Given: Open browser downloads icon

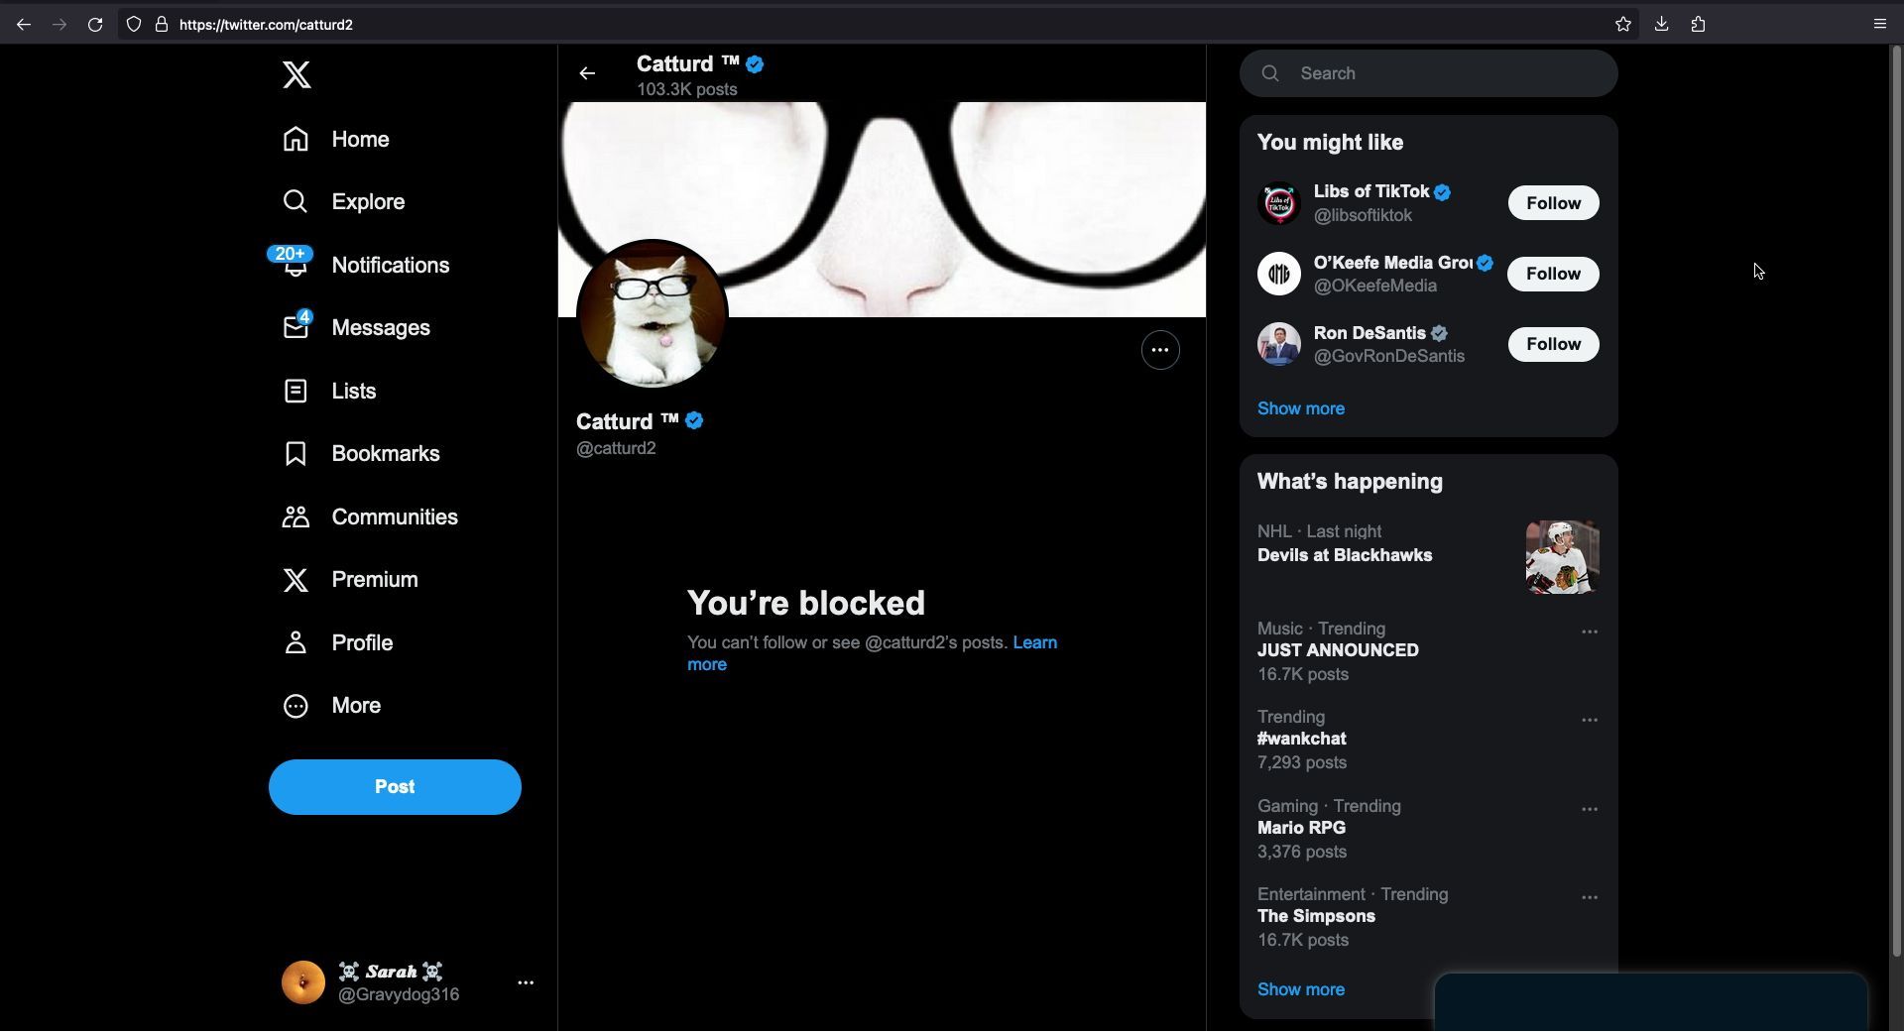Looking at the screenshot, I should 1661,25.
